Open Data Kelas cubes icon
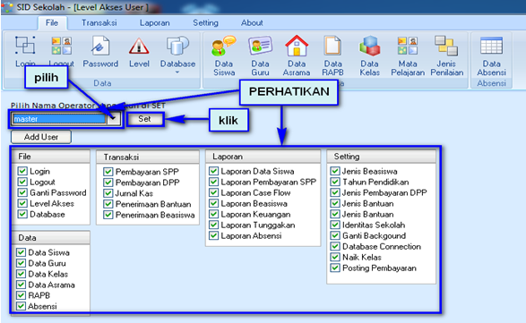 click(369, 46)
